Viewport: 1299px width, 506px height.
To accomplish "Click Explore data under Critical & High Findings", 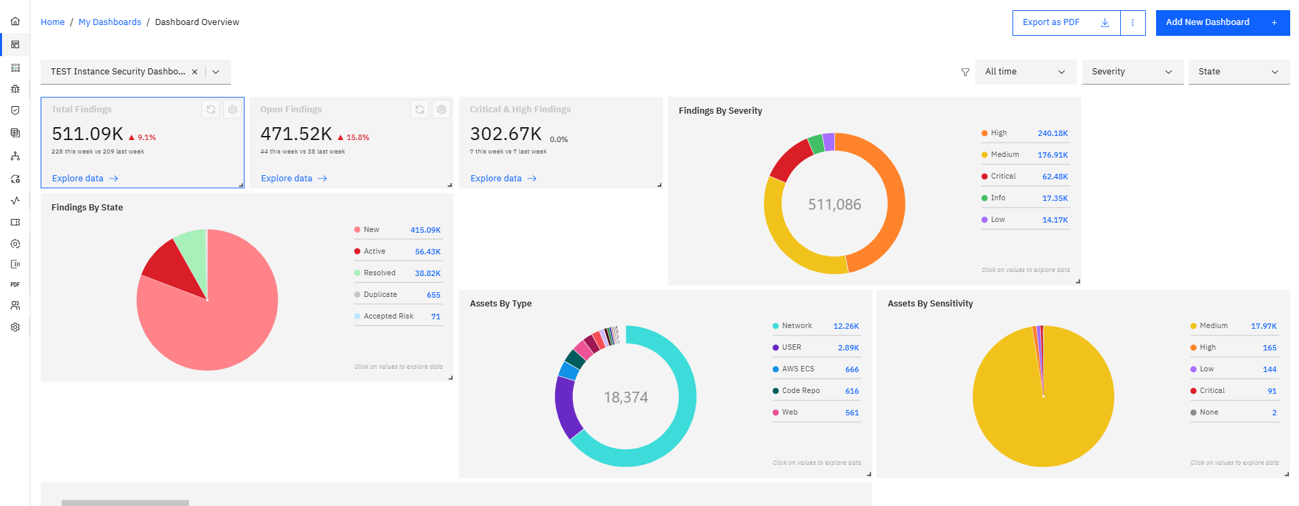I will pyautogui.click(x=503, y=179).
